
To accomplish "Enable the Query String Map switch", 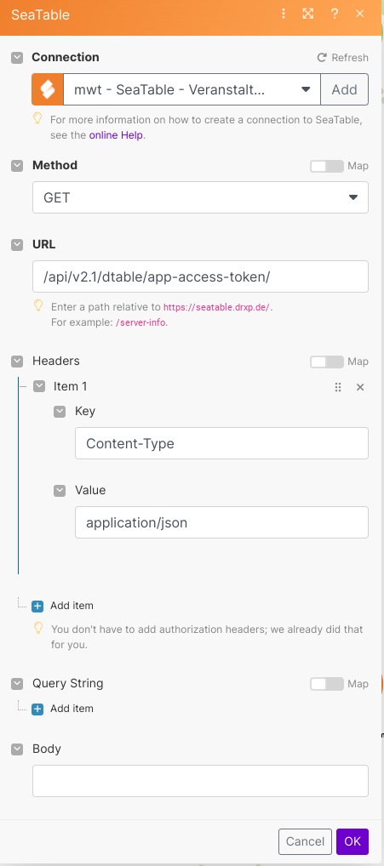I will 327,684.
